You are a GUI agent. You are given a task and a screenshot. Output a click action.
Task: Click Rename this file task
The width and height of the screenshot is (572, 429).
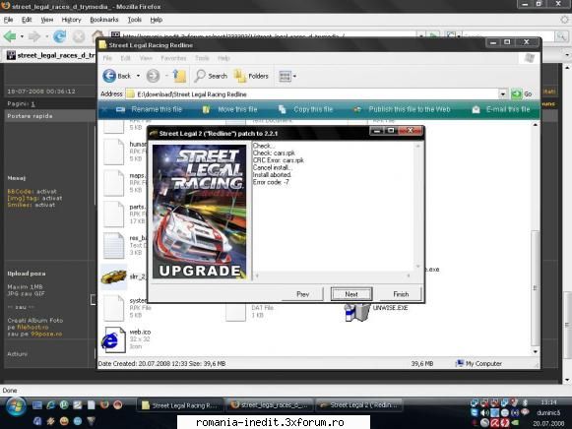point(149,109)
